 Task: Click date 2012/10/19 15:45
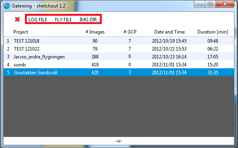click(x=169, y=41)
